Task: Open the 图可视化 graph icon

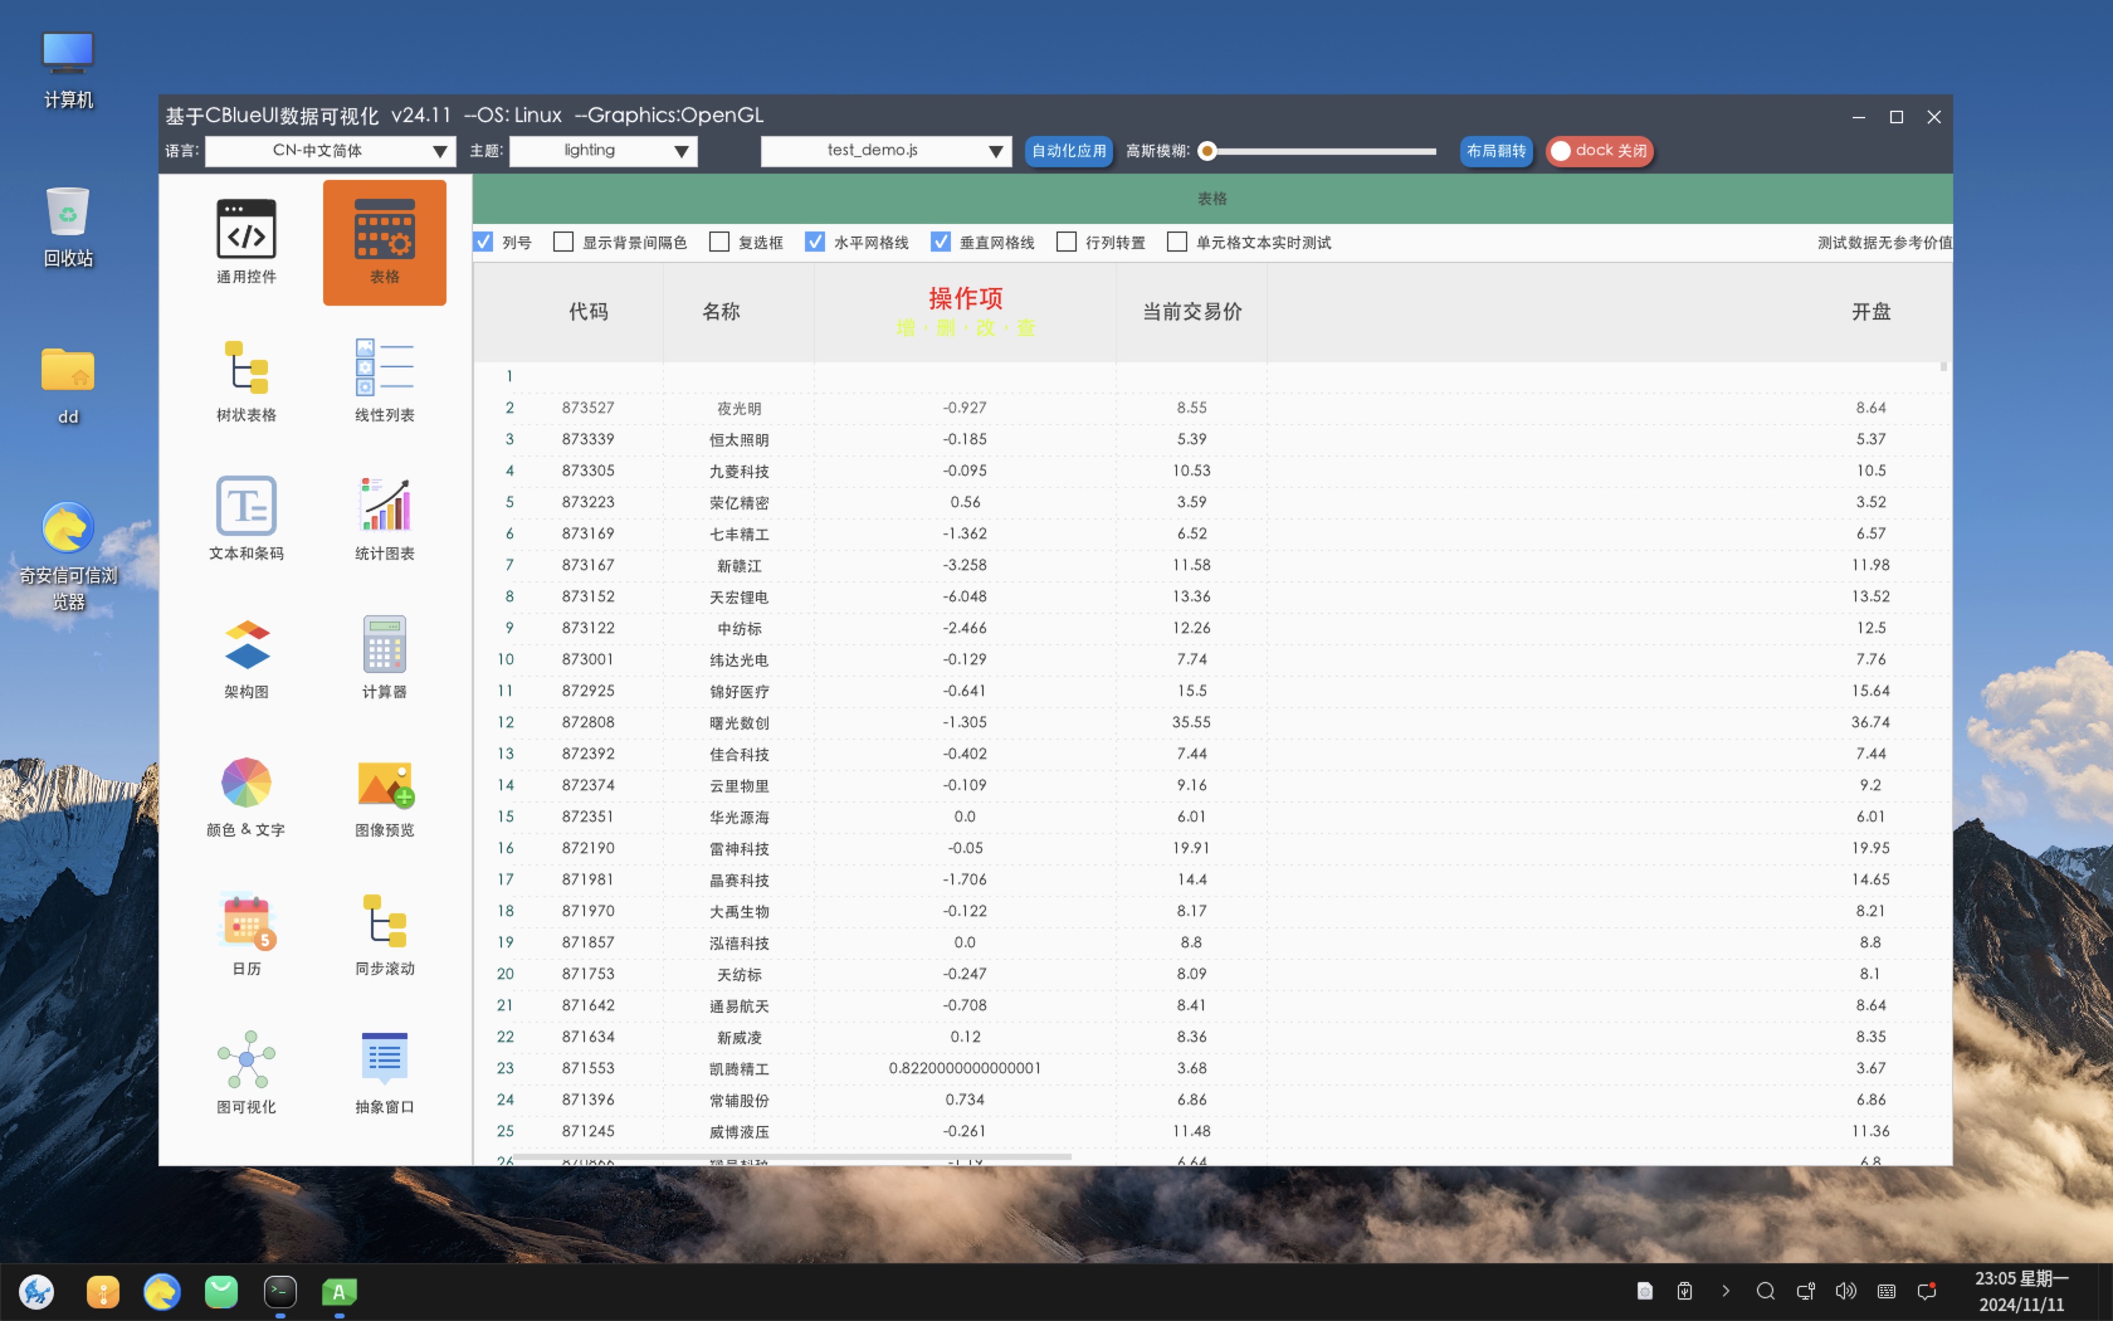Action: (247, 1060)
